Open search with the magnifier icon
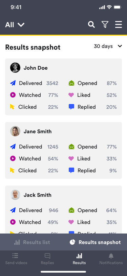Viewport: 127px width, 276px height. (91, 24)
